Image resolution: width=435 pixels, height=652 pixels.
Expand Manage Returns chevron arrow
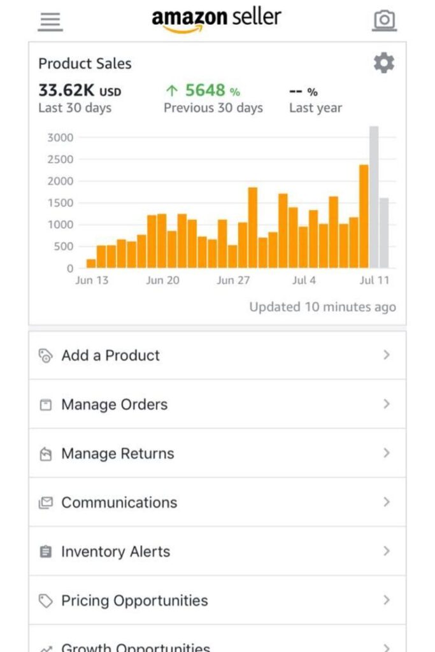coord(387,453)
